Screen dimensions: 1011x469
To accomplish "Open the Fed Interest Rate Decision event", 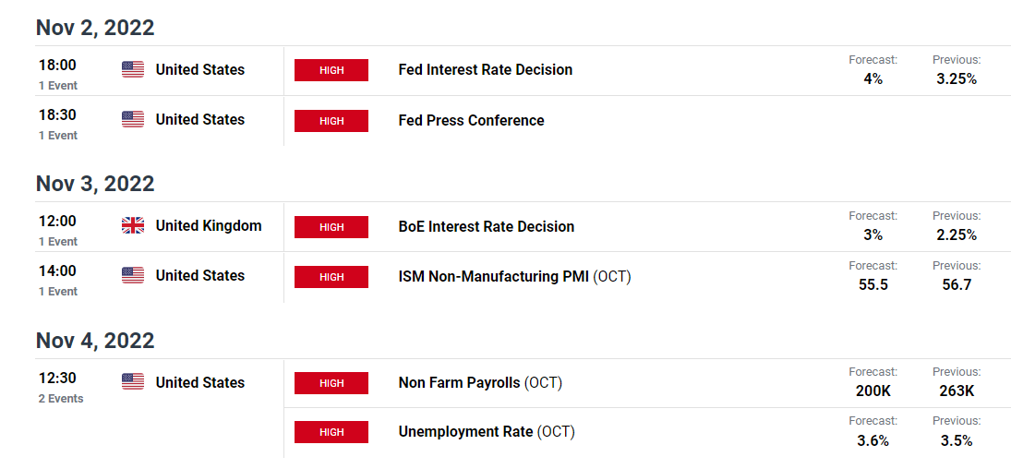I will (485, 70).
